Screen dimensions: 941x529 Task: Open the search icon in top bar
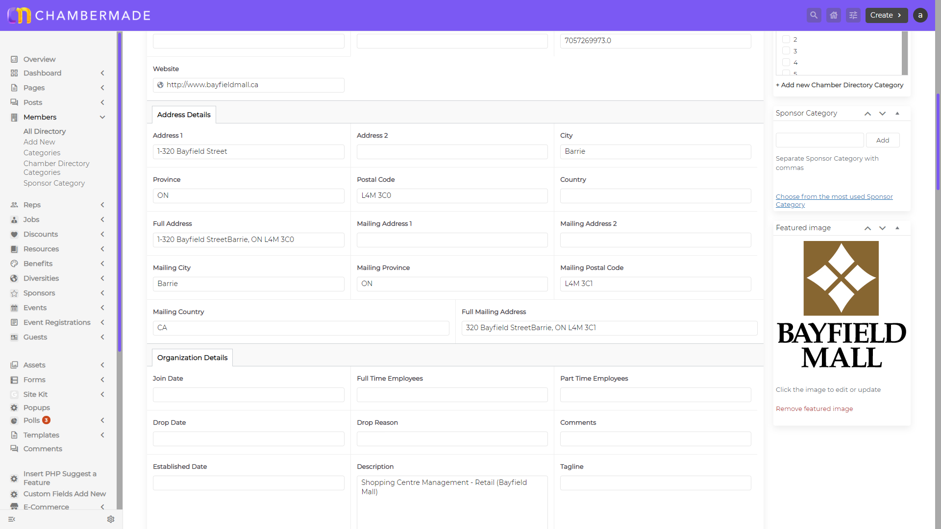click(x=814, y=15)
